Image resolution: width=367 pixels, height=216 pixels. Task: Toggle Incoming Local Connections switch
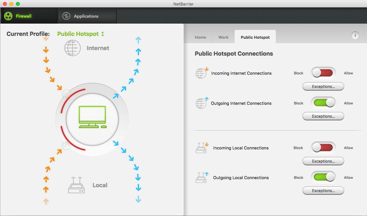pos(323,148)
